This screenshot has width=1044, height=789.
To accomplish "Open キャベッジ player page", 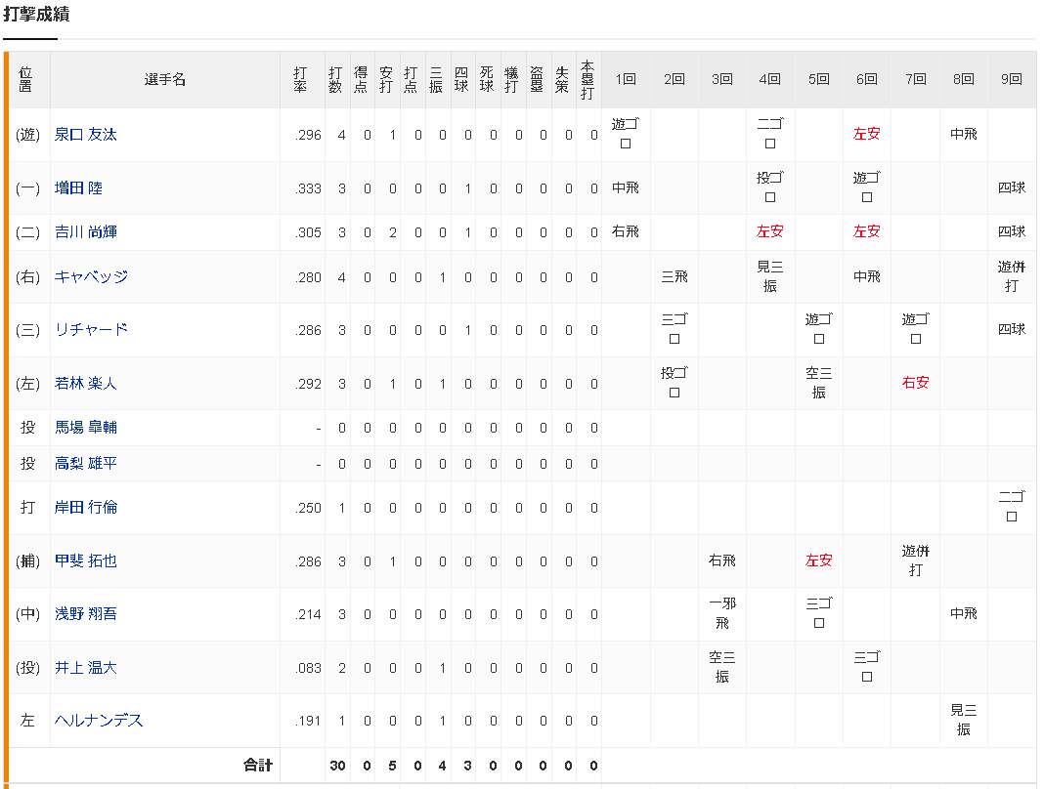I will coord(91,277).
